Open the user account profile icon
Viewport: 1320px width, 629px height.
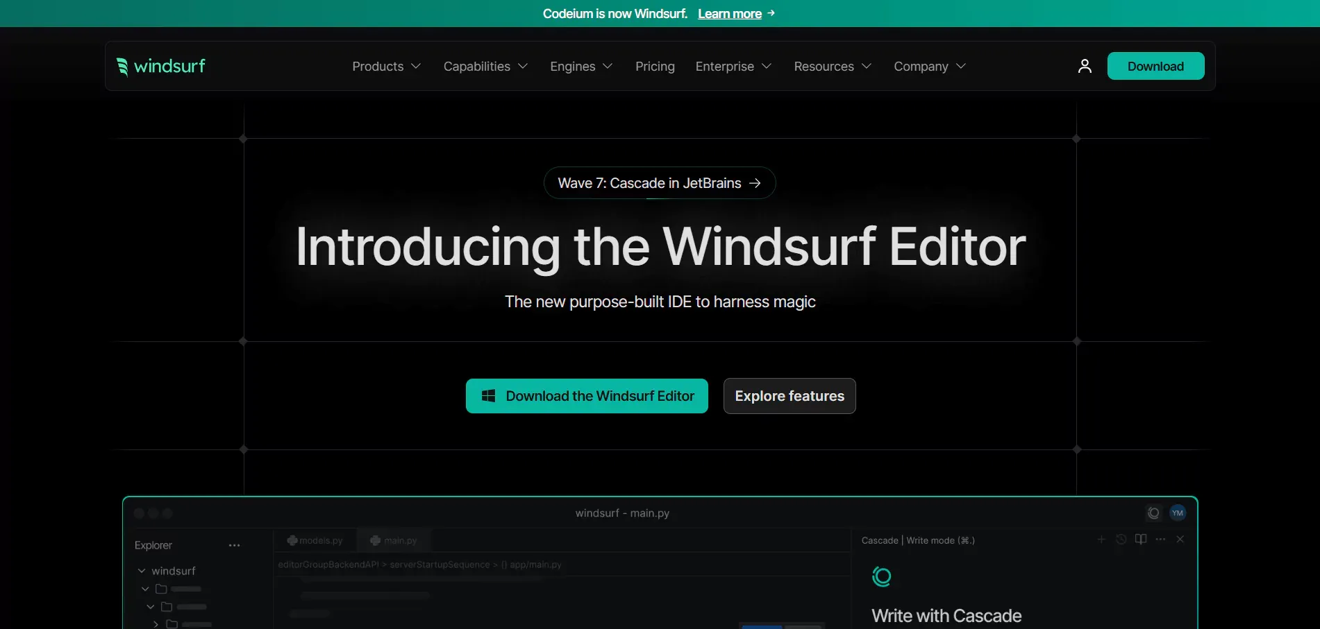[1085, 66]
